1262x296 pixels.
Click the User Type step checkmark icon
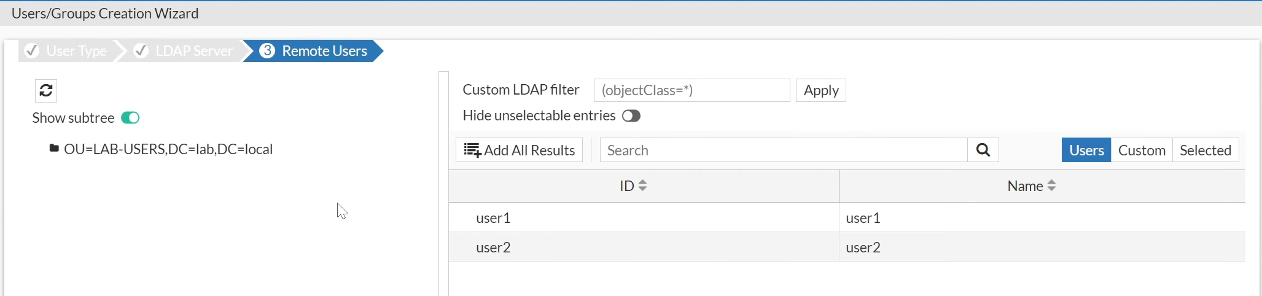[32, 51]
